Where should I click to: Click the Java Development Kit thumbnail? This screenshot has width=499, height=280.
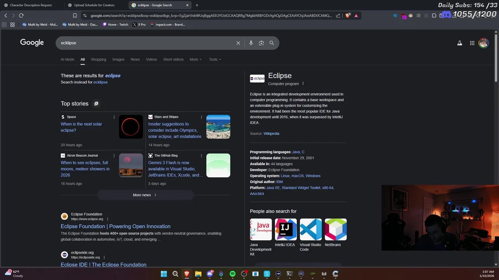[261, 229]
